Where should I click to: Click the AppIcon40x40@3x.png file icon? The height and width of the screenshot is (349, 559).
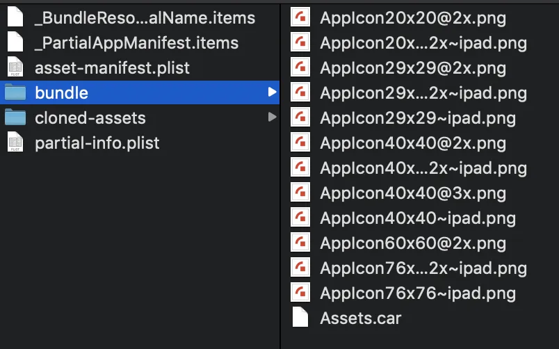[300, 193]
